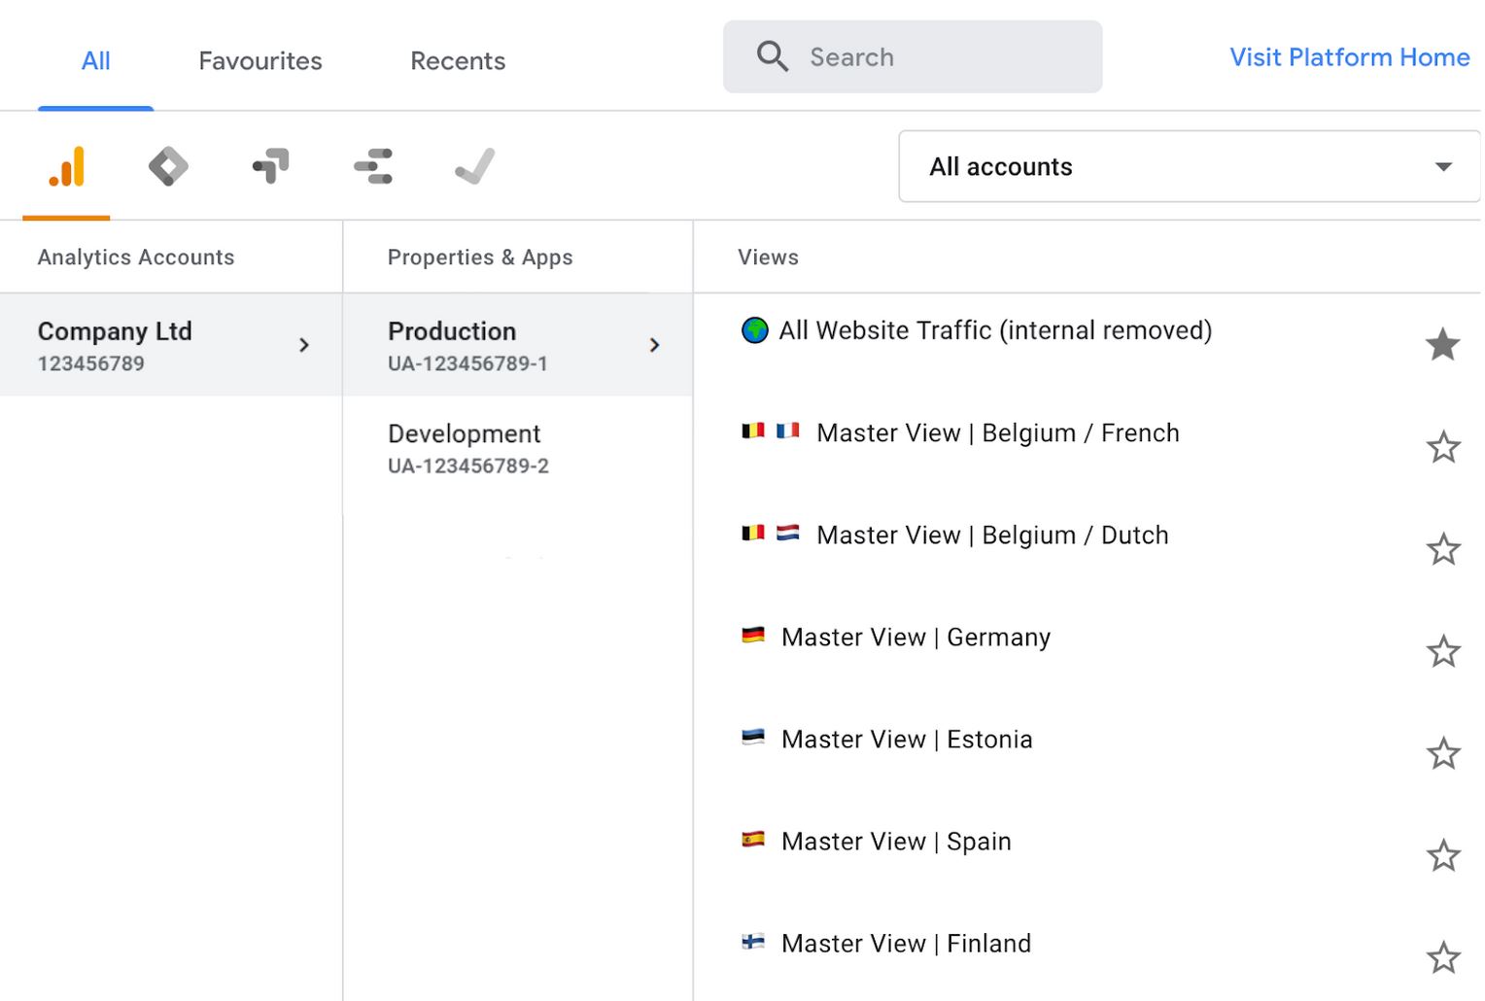Click the magnifier icon in search box
The width and height of the screenshot is (1485, 1001).
773,57
